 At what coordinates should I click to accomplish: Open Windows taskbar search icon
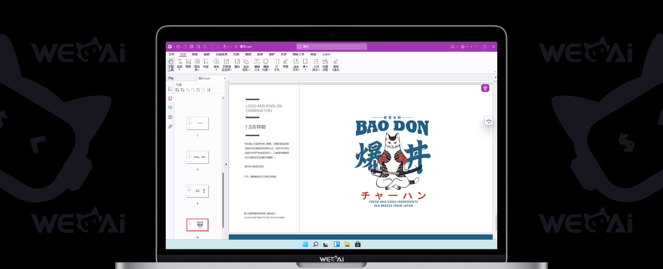point(316,244)
